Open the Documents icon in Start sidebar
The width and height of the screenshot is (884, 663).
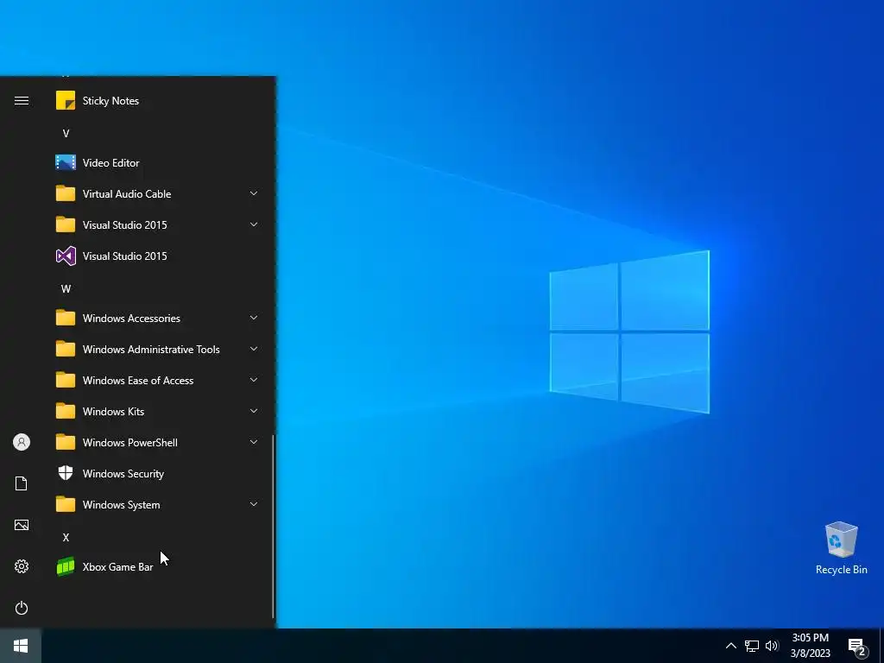click(22, 483)
